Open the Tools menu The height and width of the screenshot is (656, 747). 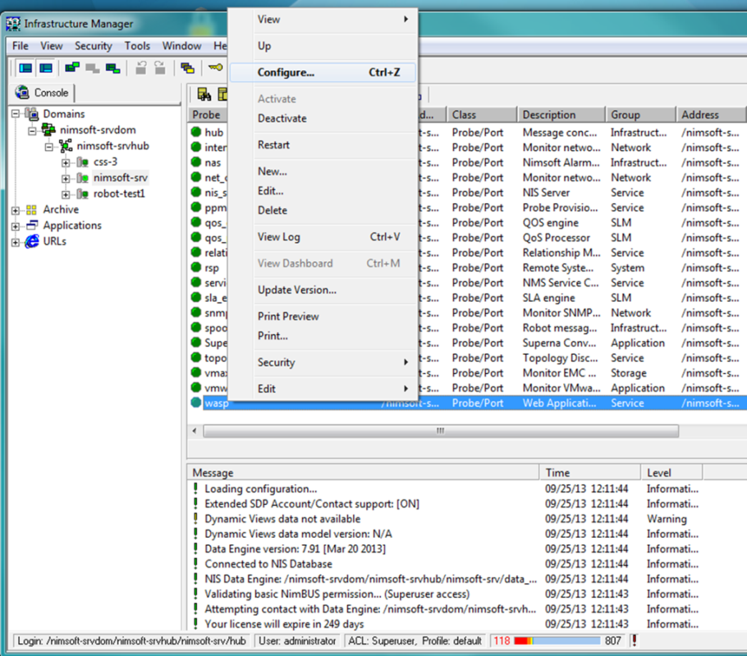click(137, 46)
